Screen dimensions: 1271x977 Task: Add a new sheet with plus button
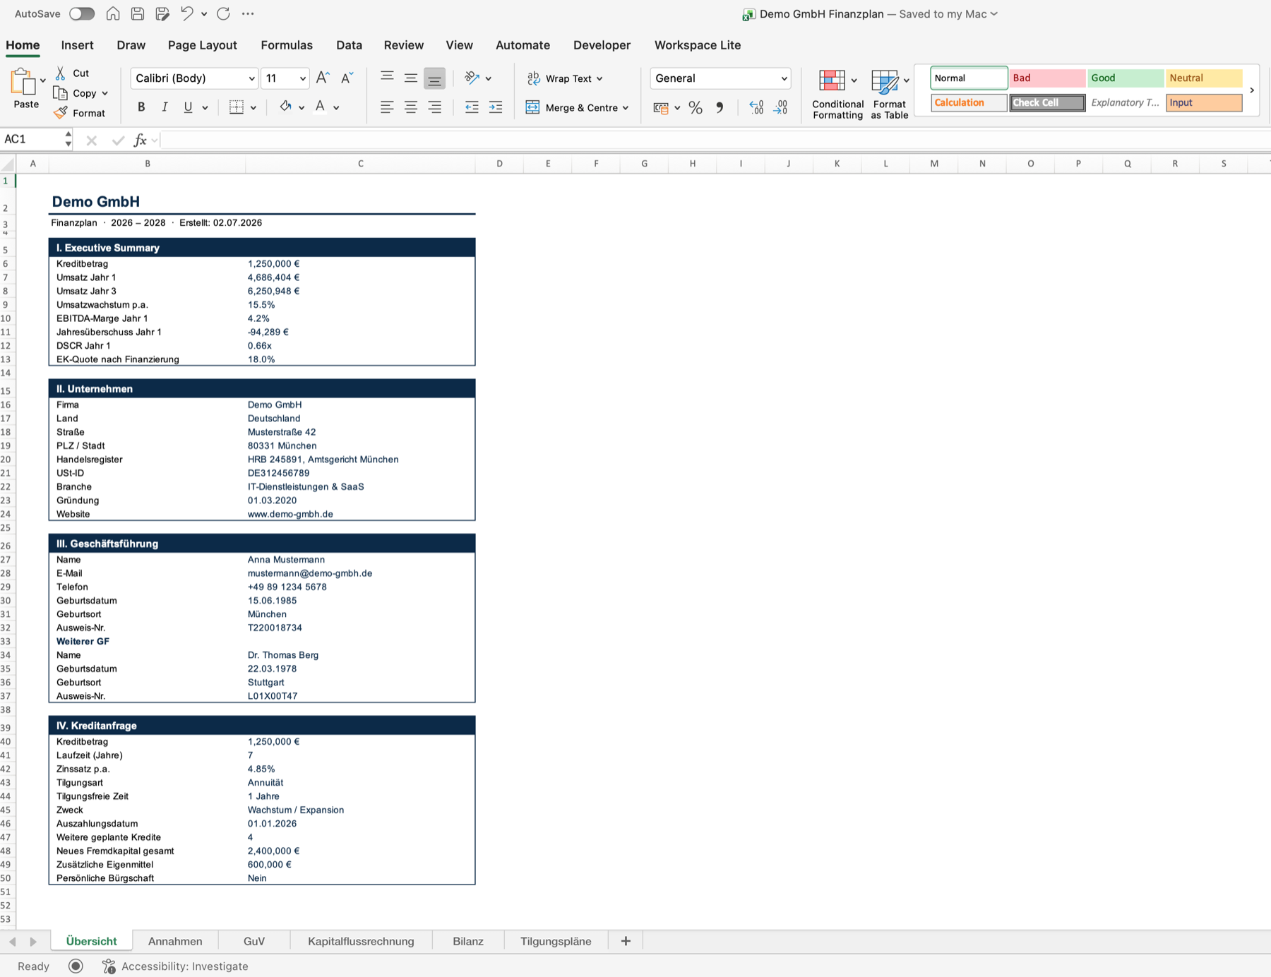(x=626, y=941)
